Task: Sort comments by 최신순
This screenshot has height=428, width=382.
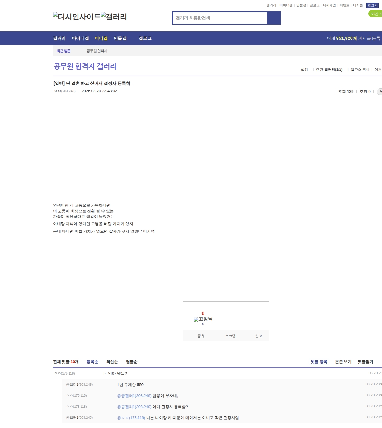Action: [x=112, y=362]
